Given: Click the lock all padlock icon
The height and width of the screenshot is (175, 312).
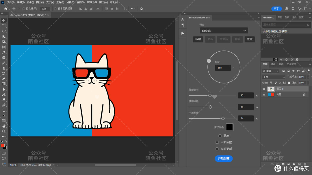Looking at the screenshot, I should pos(289,83).
